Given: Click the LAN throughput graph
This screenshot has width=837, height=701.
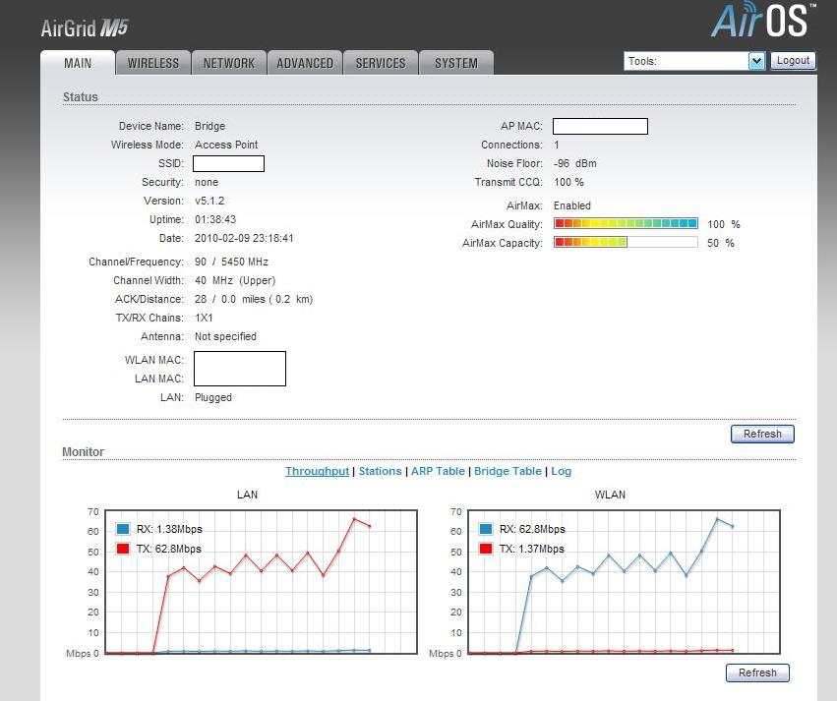Looking at the screenshot, I should (261, 581).
